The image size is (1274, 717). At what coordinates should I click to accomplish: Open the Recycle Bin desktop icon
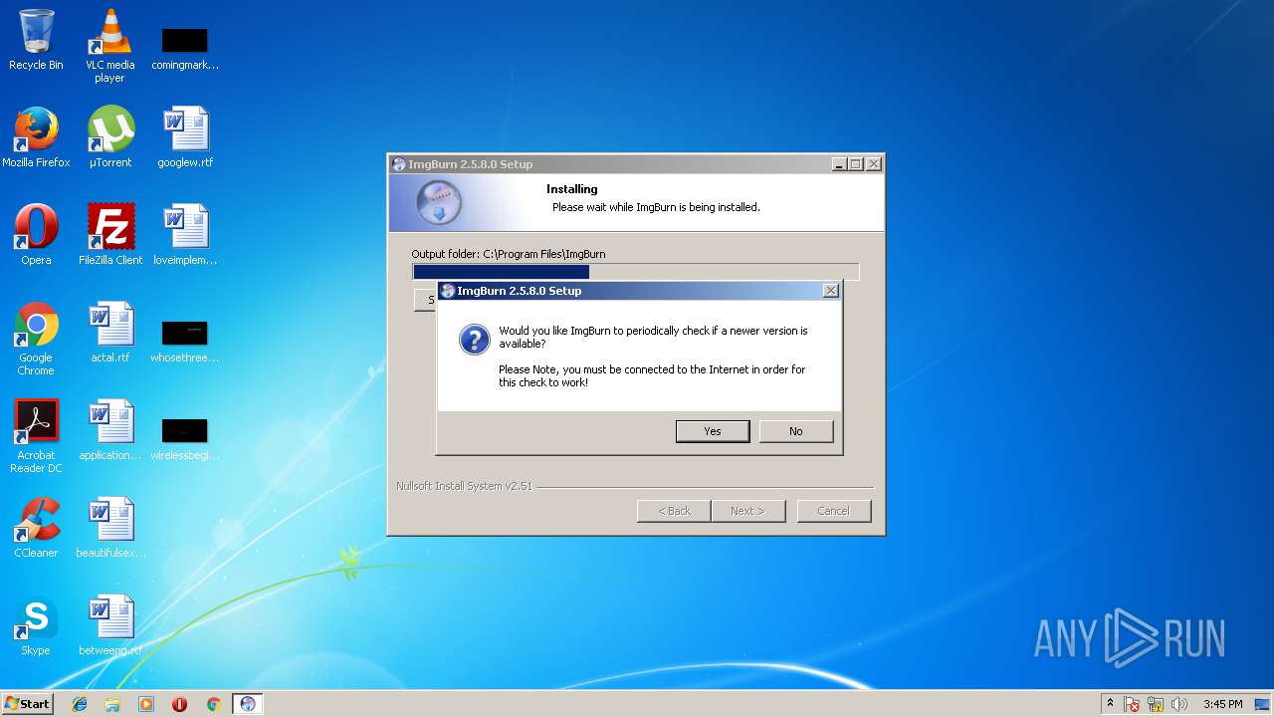[x=36, y=40]
